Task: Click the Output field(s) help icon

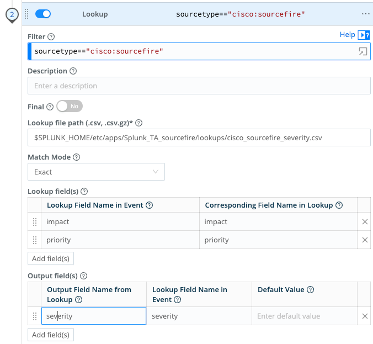Action: 83,276
